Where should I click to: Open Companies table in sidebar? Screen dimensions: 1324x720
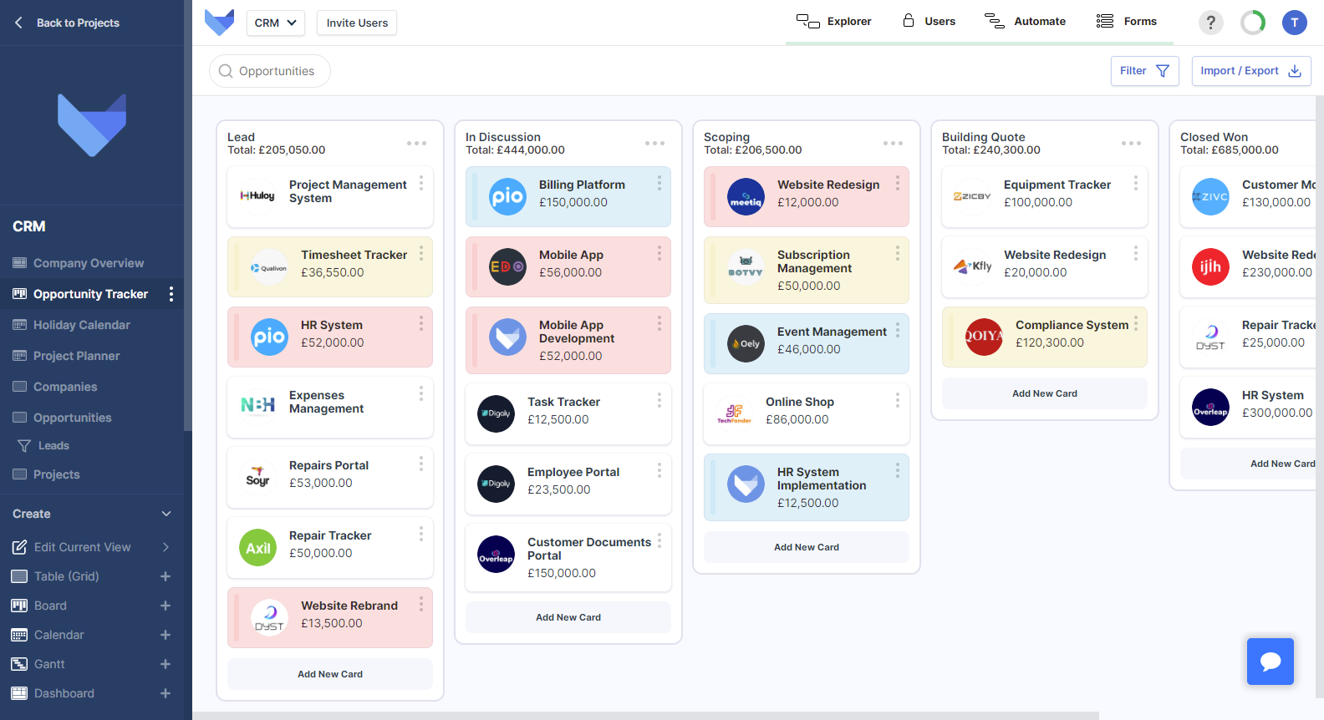click(65, 387)
